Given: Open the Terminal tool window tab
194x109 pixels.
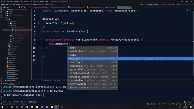Looking at the screenshot, I should click(32, 102).
